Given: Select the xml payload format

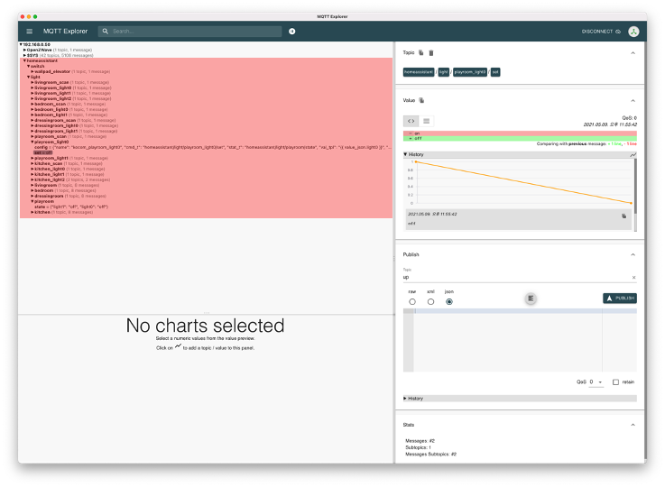Looking at the screenshot, I should [431, 302].
